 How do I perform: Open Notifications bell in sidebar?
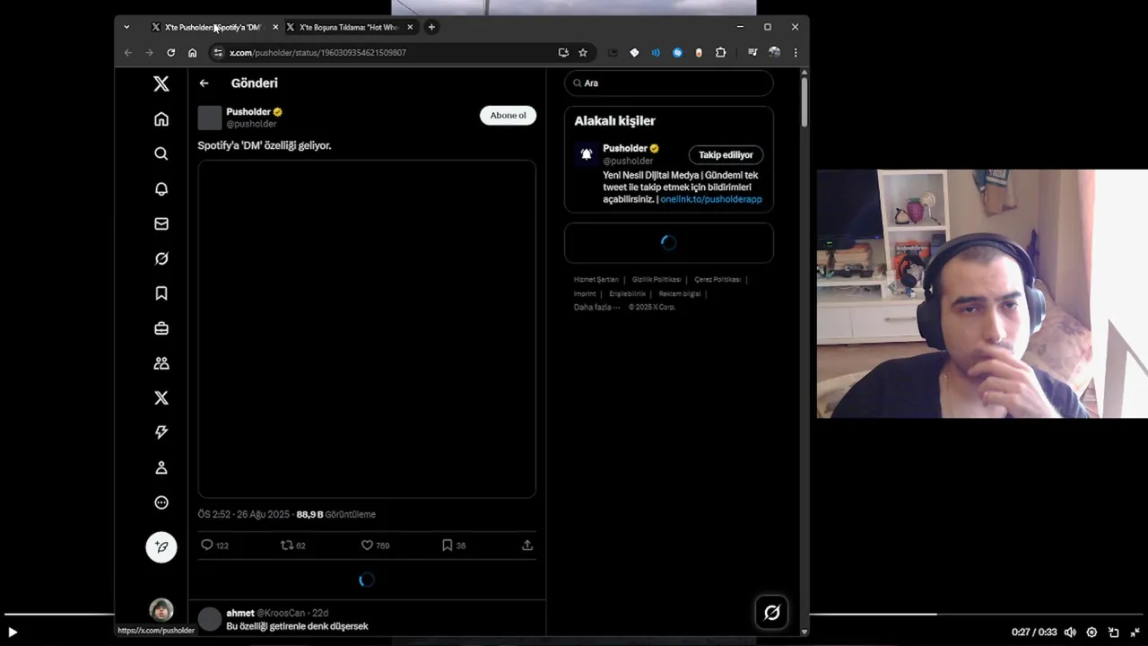point(161,189)
